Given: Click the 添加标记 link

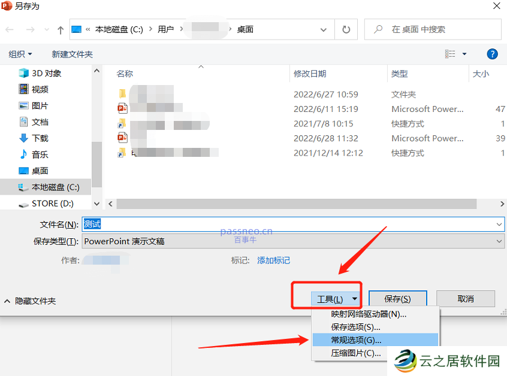Looking at the screenshot, I should [x=273, y=260].
